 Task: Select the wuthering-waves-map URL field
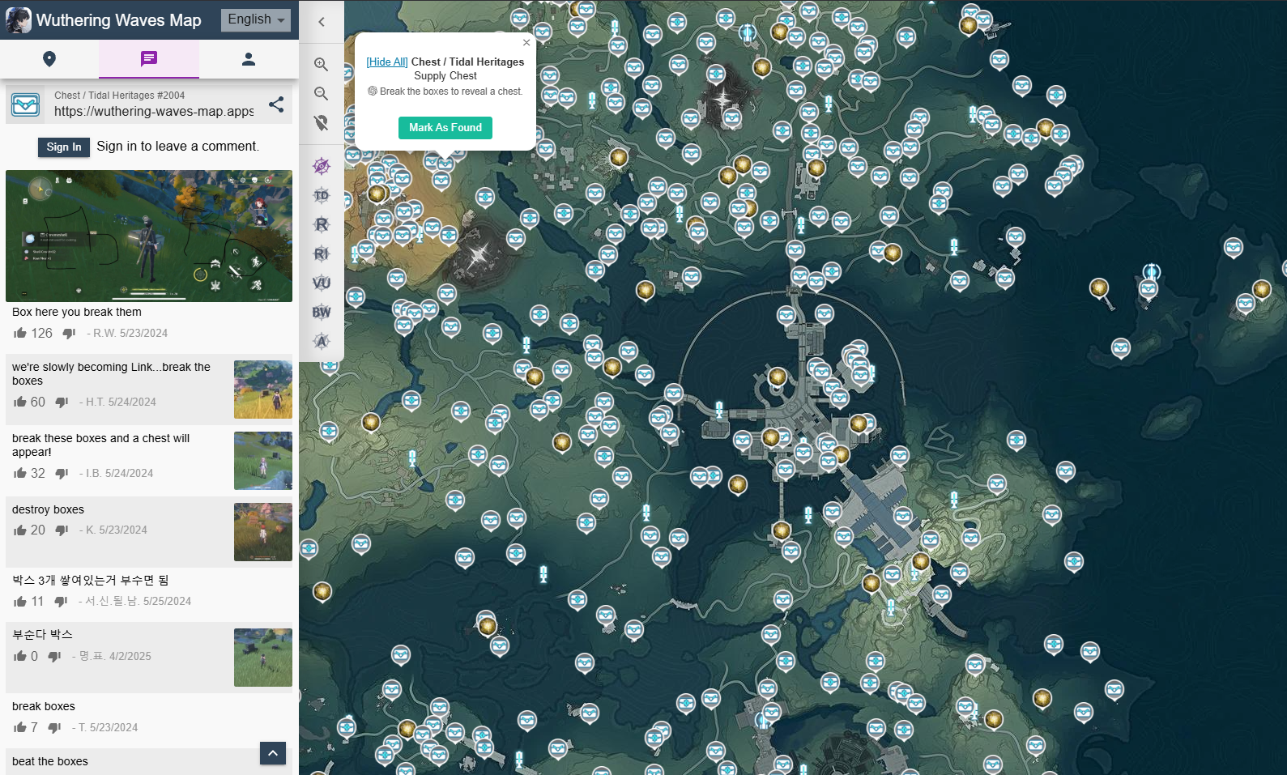point(155,111)
